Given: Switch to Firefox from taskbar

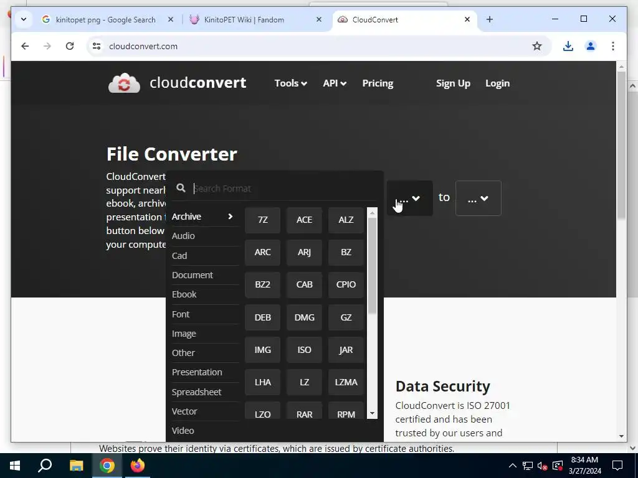Looking at the screenshot, I should click(x=137, y=466).
